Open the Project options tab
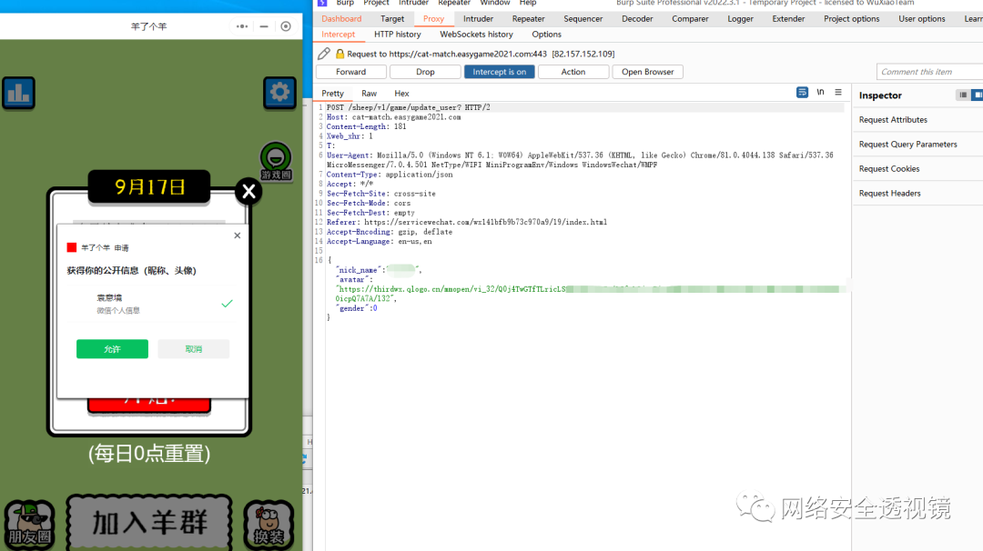Screen dimensions: 983x551 pyautogui.click(x=851, y=19)
